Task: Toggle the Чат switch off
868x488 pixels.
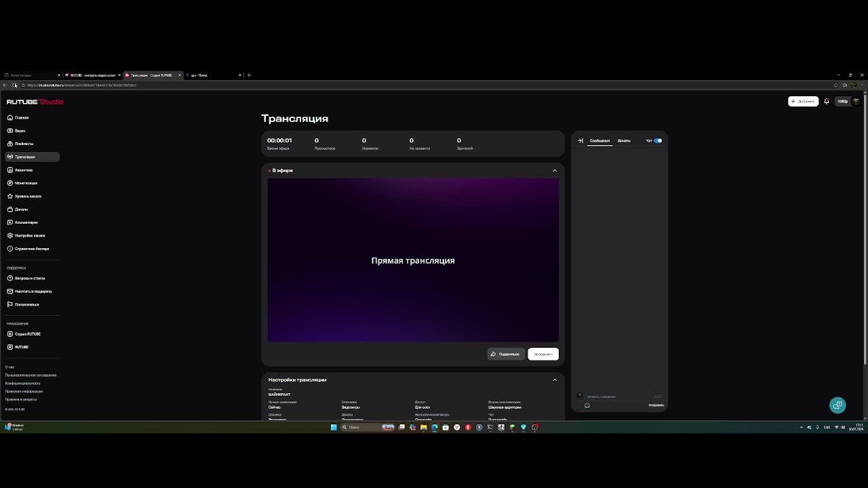Action: [658, 140]
